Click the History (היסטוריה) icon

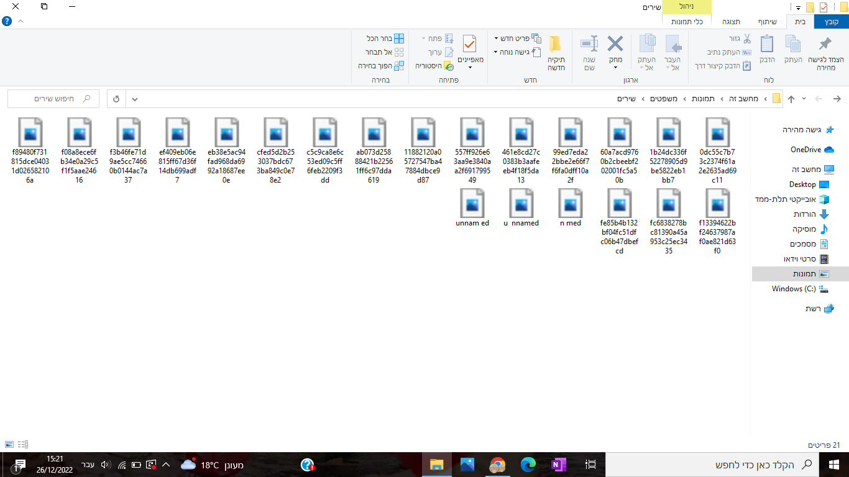pos(448,66)
